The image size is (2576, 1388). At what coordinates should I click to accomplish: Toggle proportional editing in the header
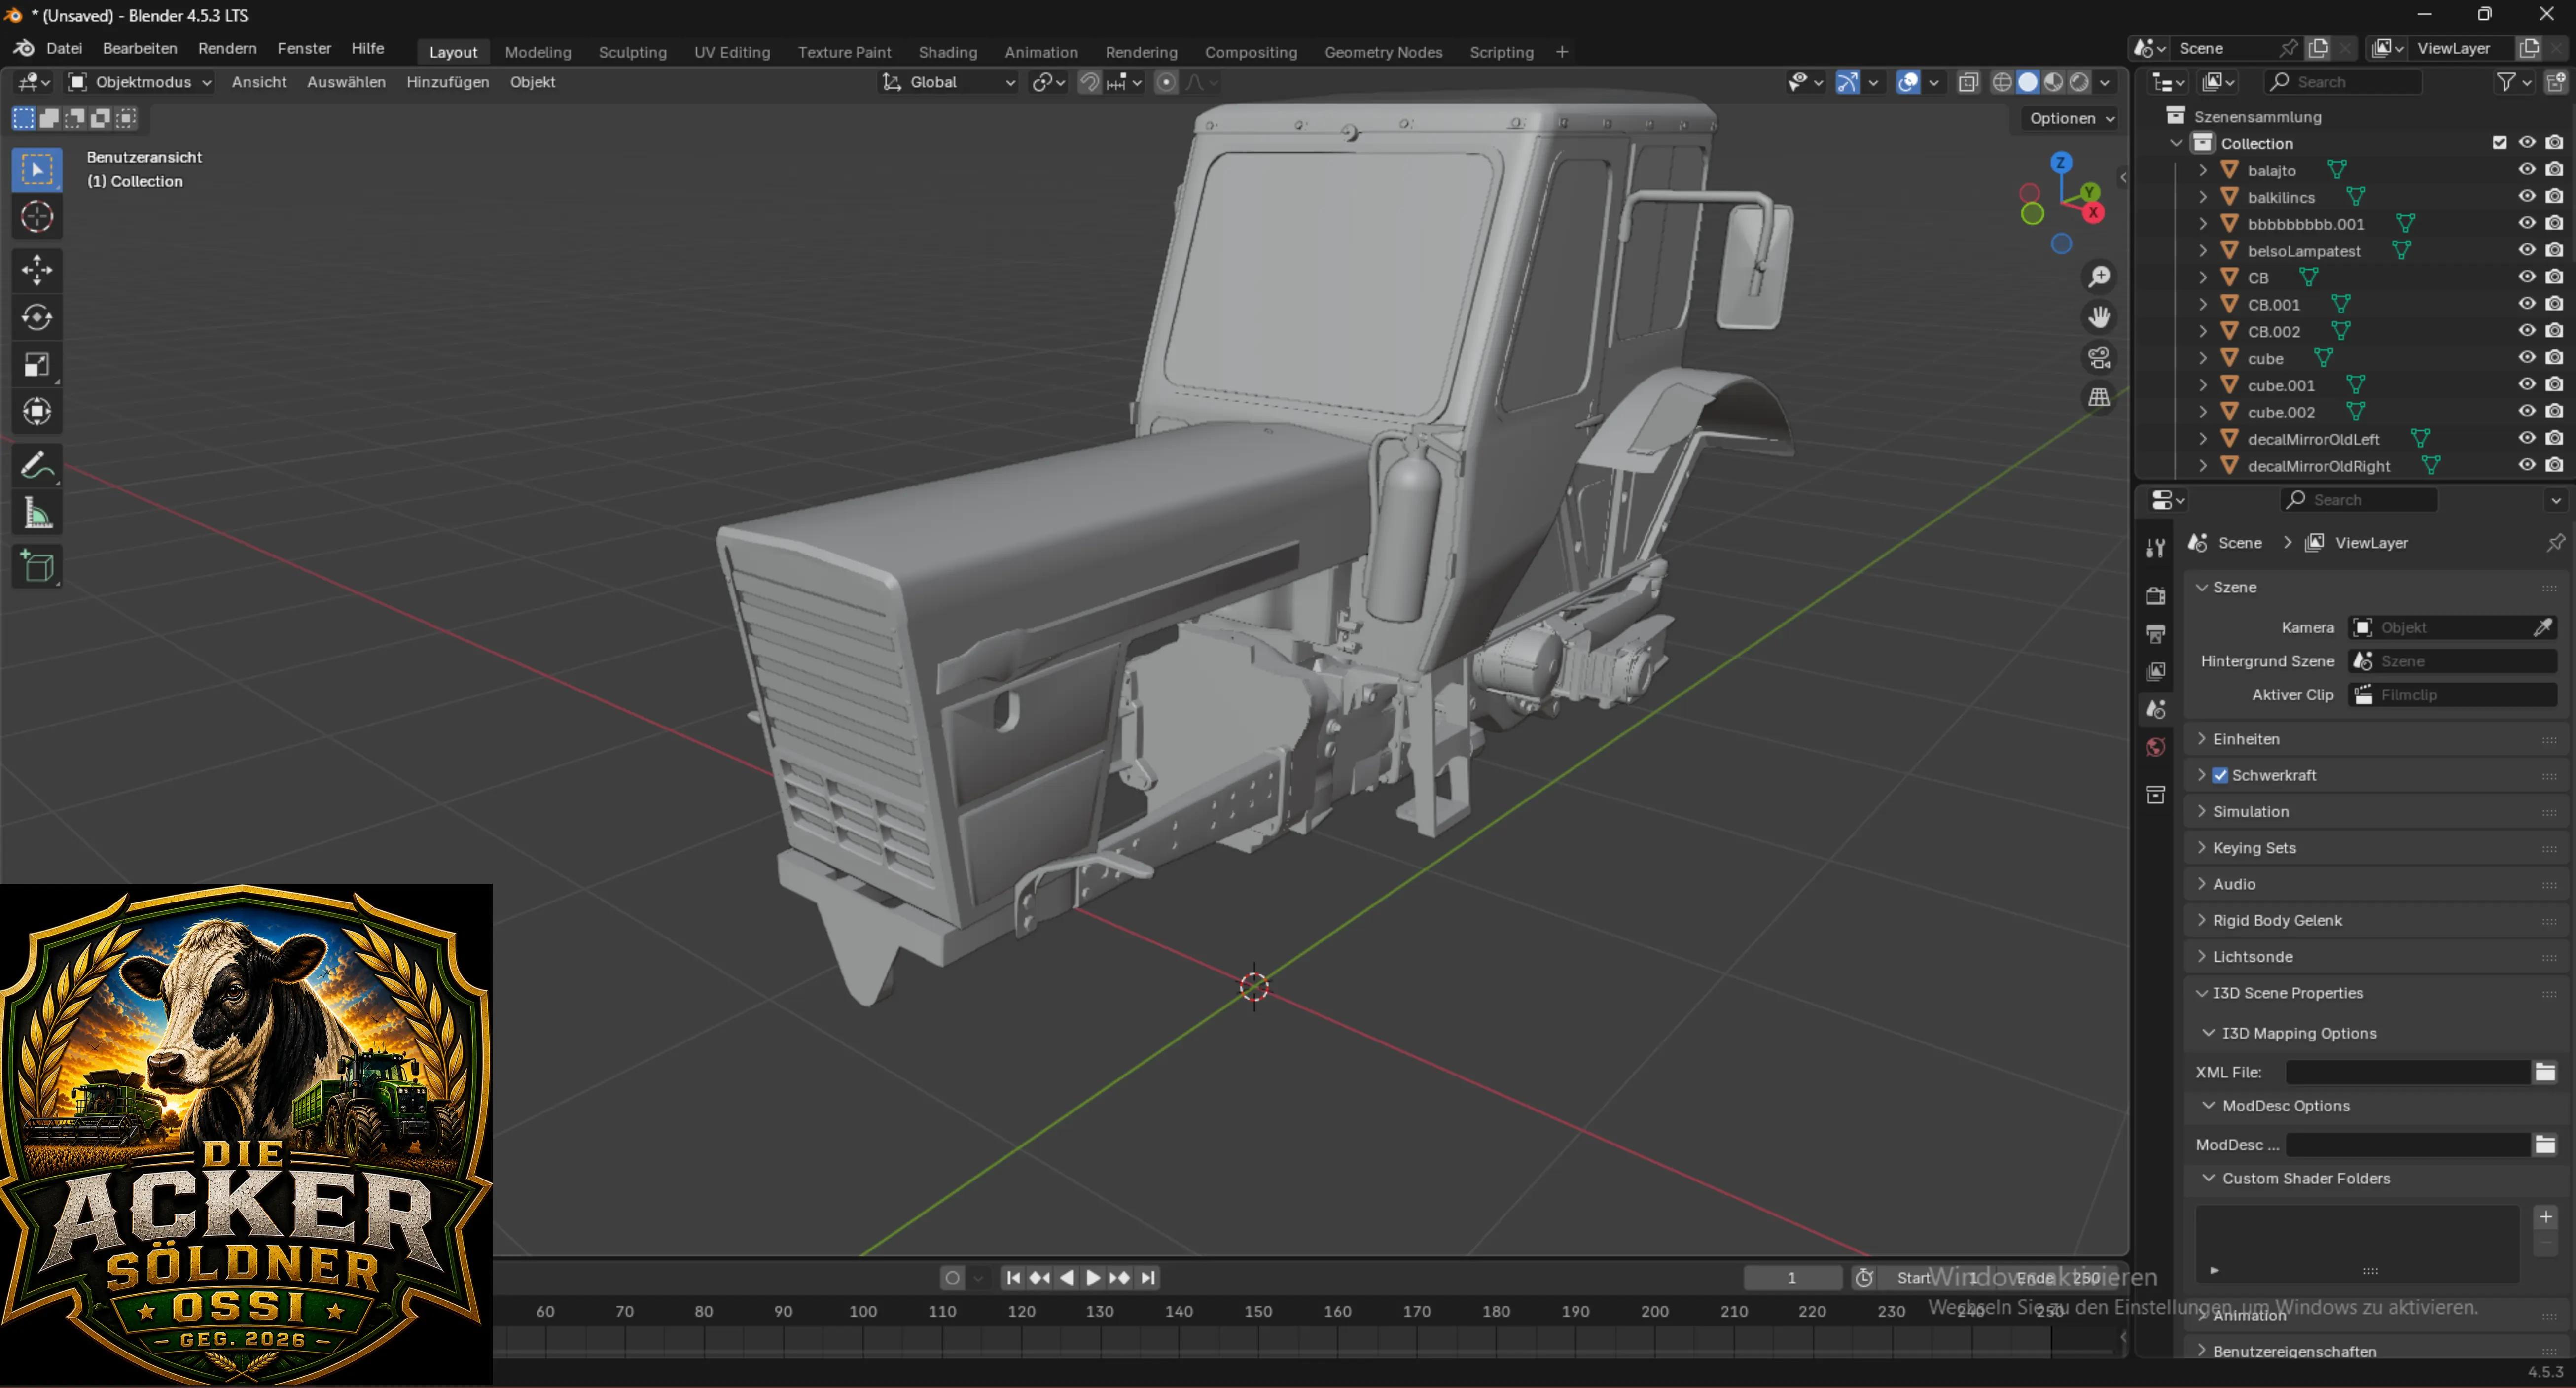[1166, 82]
